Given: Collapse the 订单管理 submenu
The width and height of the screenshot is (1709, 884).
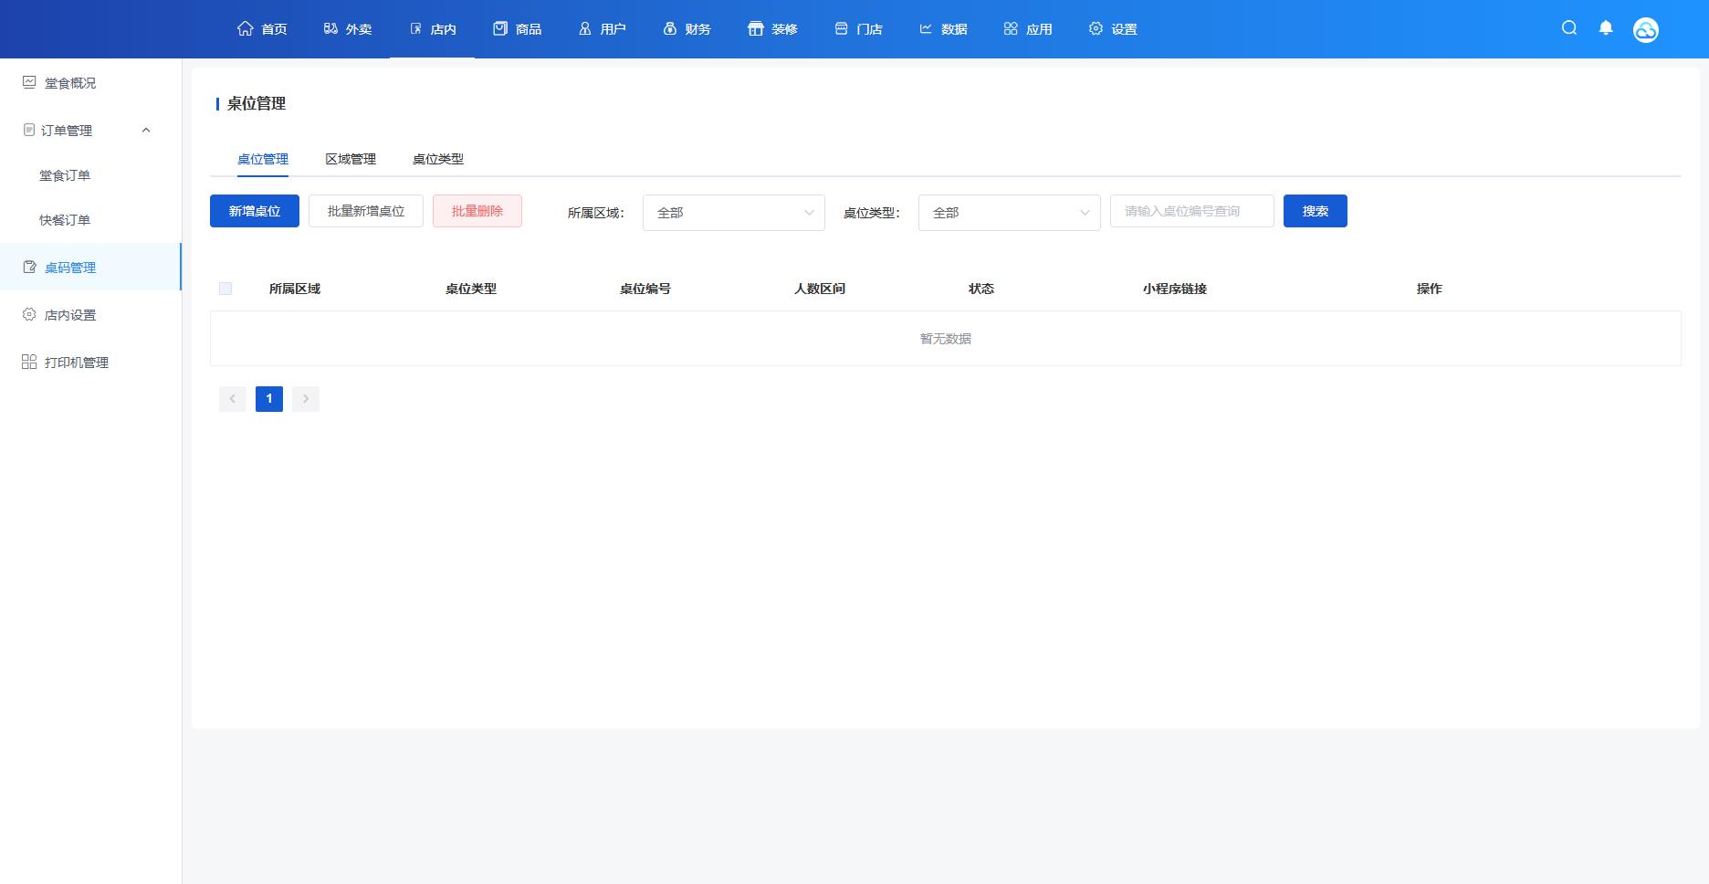Looking at the screenshot, I should (x=146, y=130).
